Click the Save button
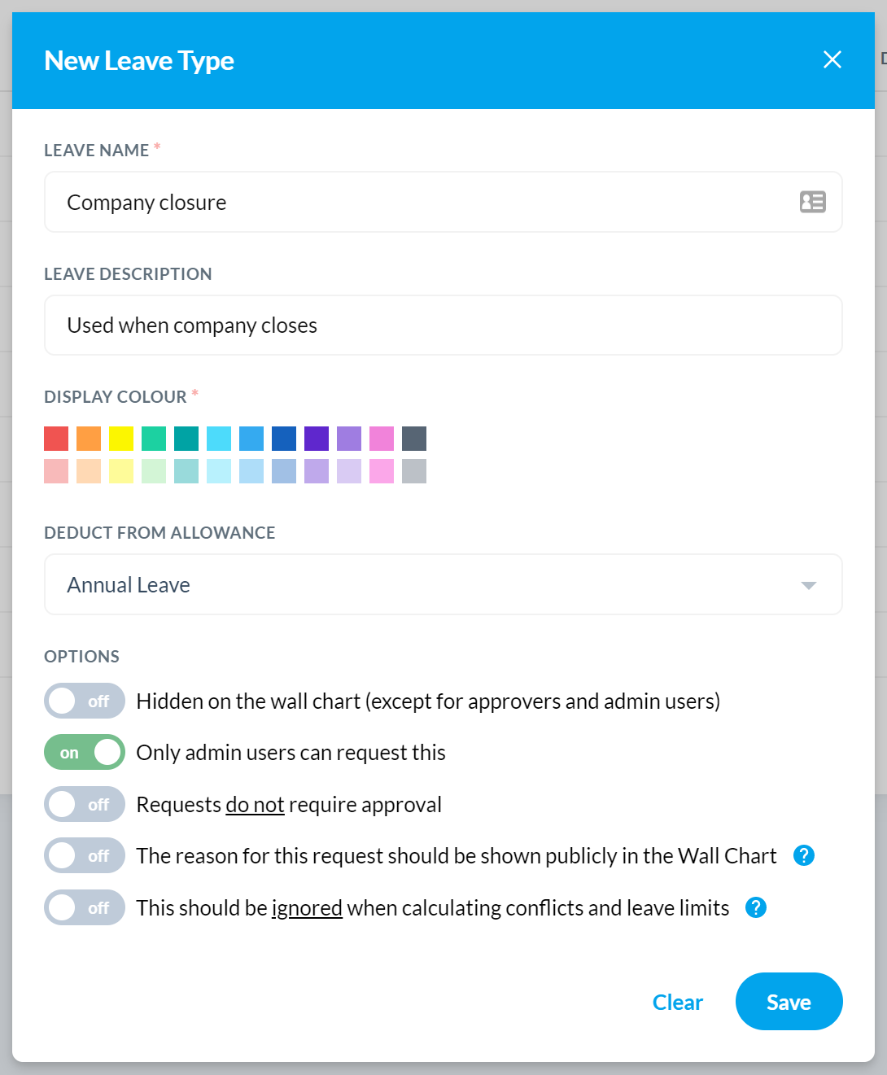Screen dimensions: 887x1075 point(789,1002)
